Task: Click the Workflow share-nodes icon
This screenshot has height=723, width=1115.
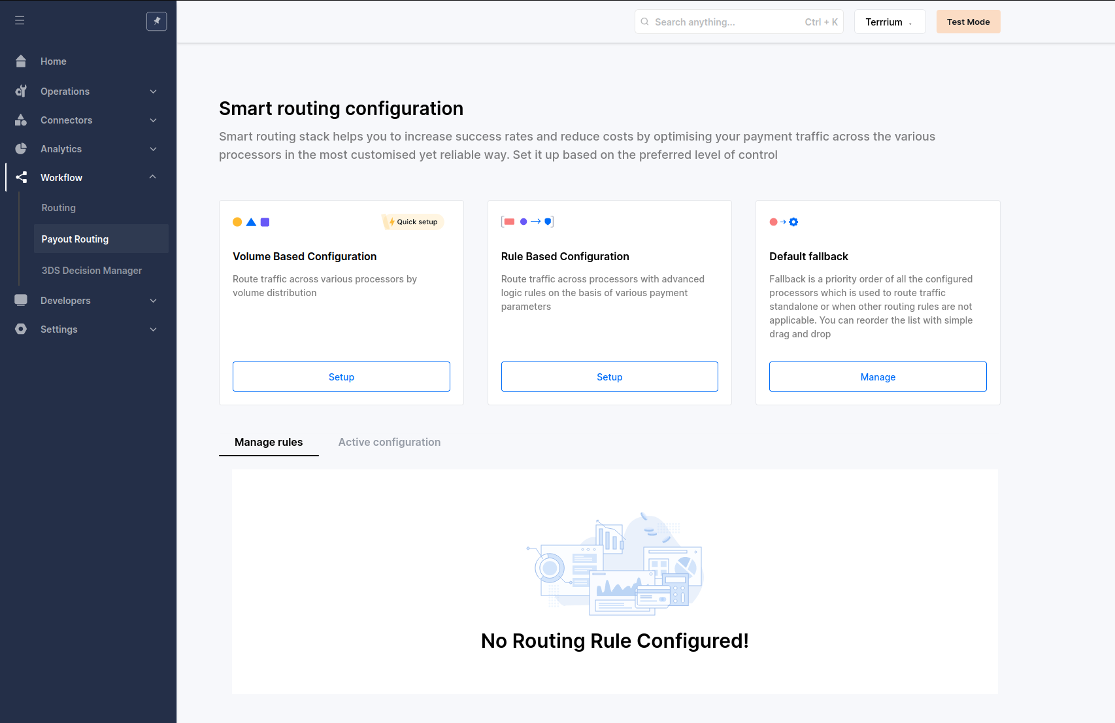Action: [x=21, y=178]
